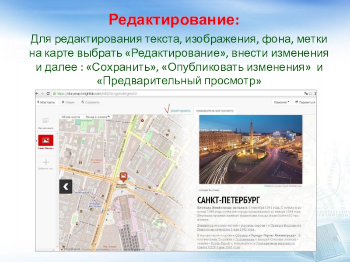Click the translate icon in the address bar

306,93
